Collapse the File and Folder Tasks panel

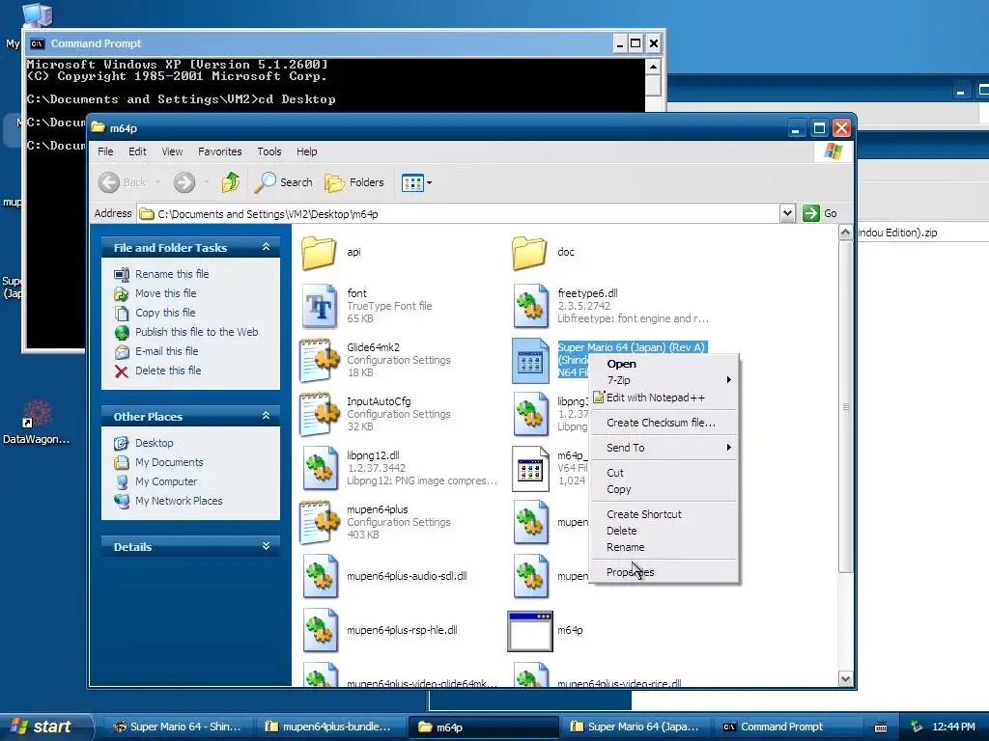pos(267,247)
